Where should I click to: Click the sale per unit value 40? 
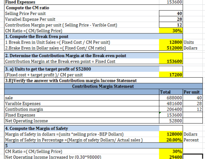click(193, 97)
